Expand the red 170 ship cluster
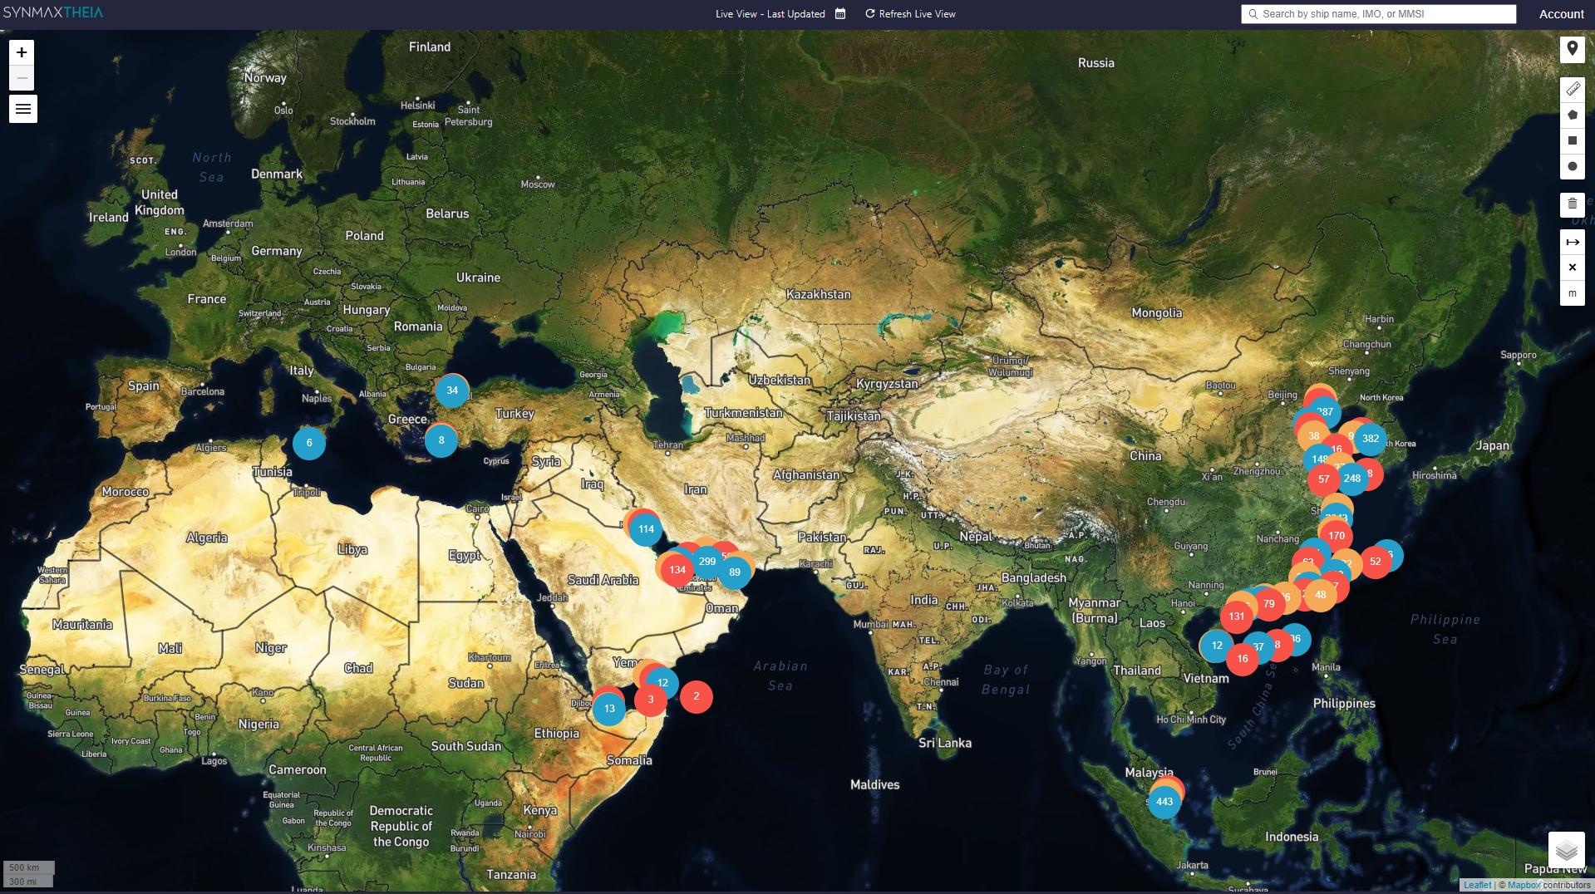Viewport: 1595px width, 894px height. coord(1337,536)
